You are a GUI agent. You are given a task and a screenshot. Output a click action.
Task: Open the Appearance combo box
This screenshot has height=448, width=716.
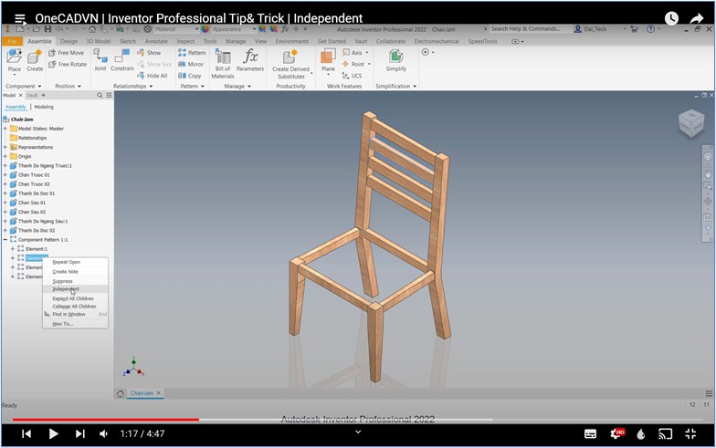233,29
